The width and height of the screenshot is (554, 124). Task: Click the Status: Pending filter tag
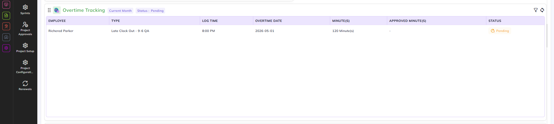(x=150, y=11)
